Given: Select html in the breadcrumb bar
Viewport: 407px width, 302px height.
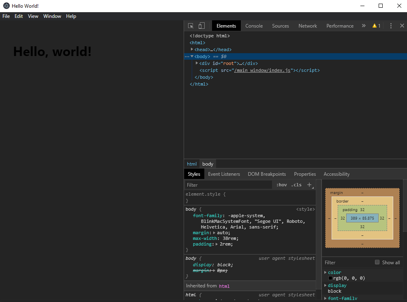Looking at the screenshot, I should point(192,164).
